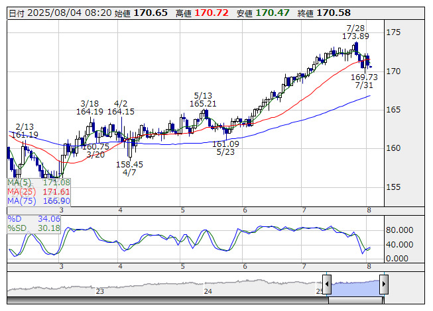Click the 5/23 low label 161.09

[x=225, y=144]
